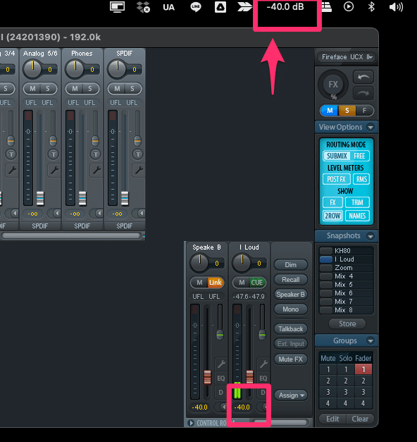Screen dimensions: 417x442
Task: Toggle the global Solo S master button
Action: pyautogui.click(x=347, y=111)
